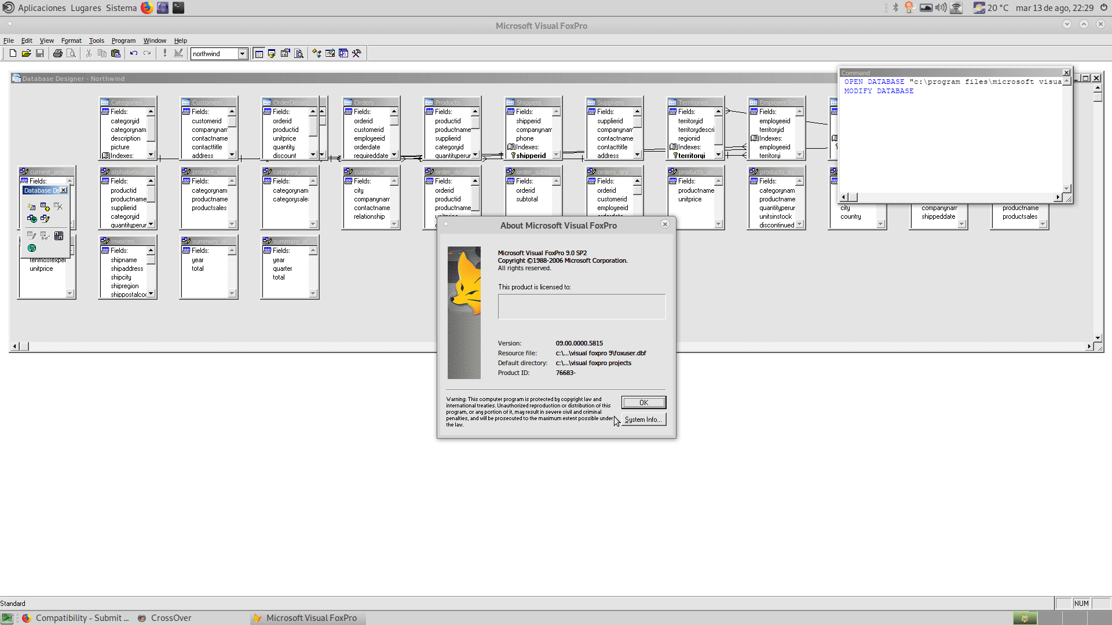The width and height of the screenshot is (1112, 625).
Task: Toggle the Data Session Window toolbar button
Action: [272, 53]
